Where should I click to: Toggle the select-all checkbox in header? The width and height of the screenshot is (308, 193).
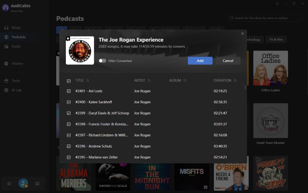[69, 81]
